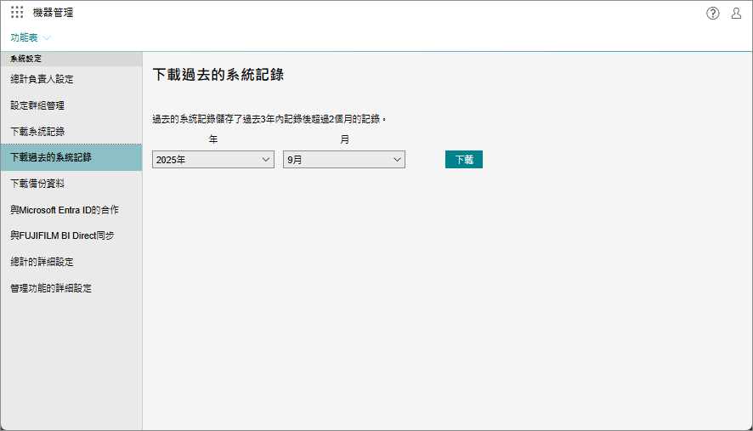This screenshot has width=753, height=431.
Task: Click the 功能表 menu label
Action: click(24, 38)
